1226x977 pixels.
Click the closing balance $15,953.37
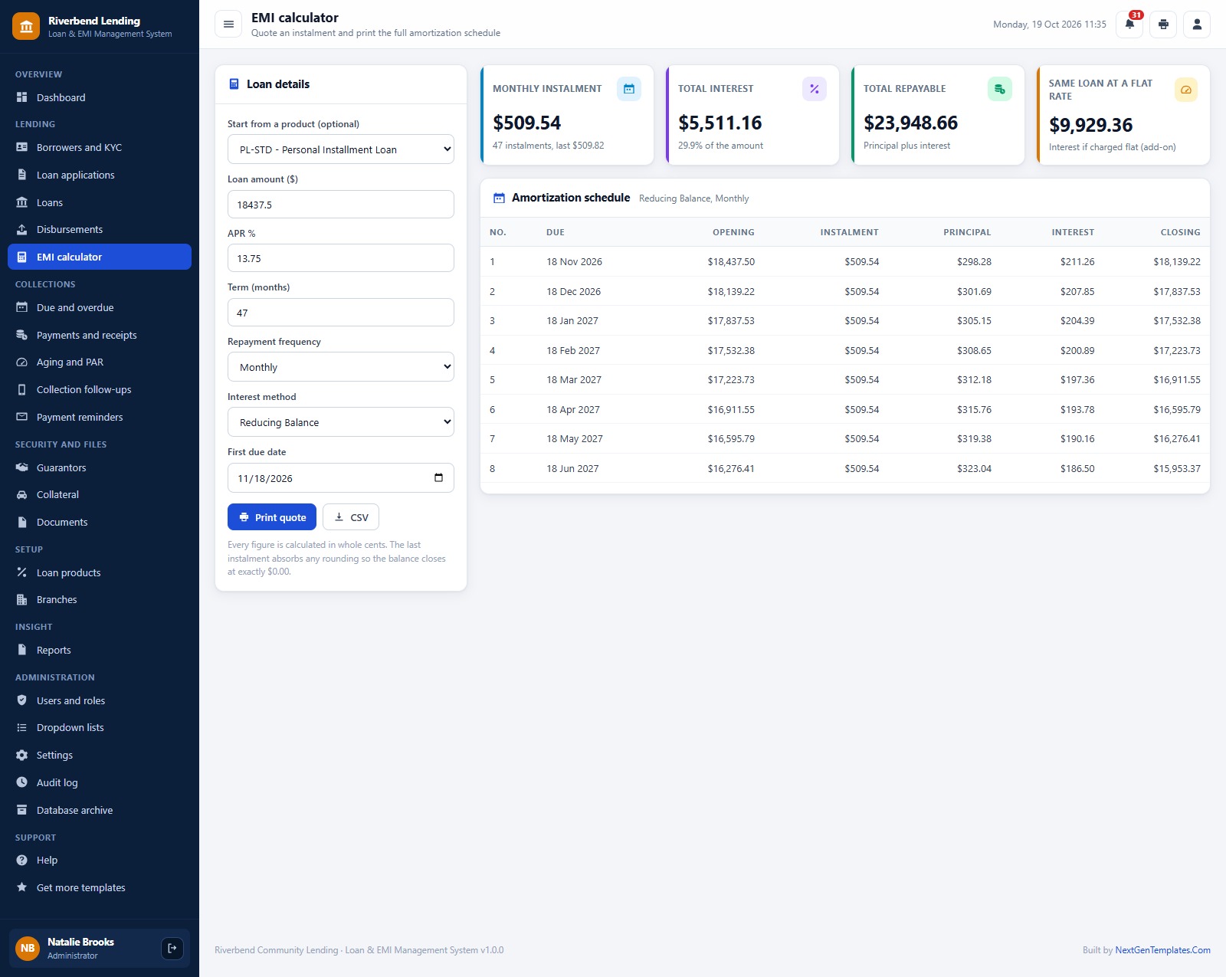click(1177, 469)
